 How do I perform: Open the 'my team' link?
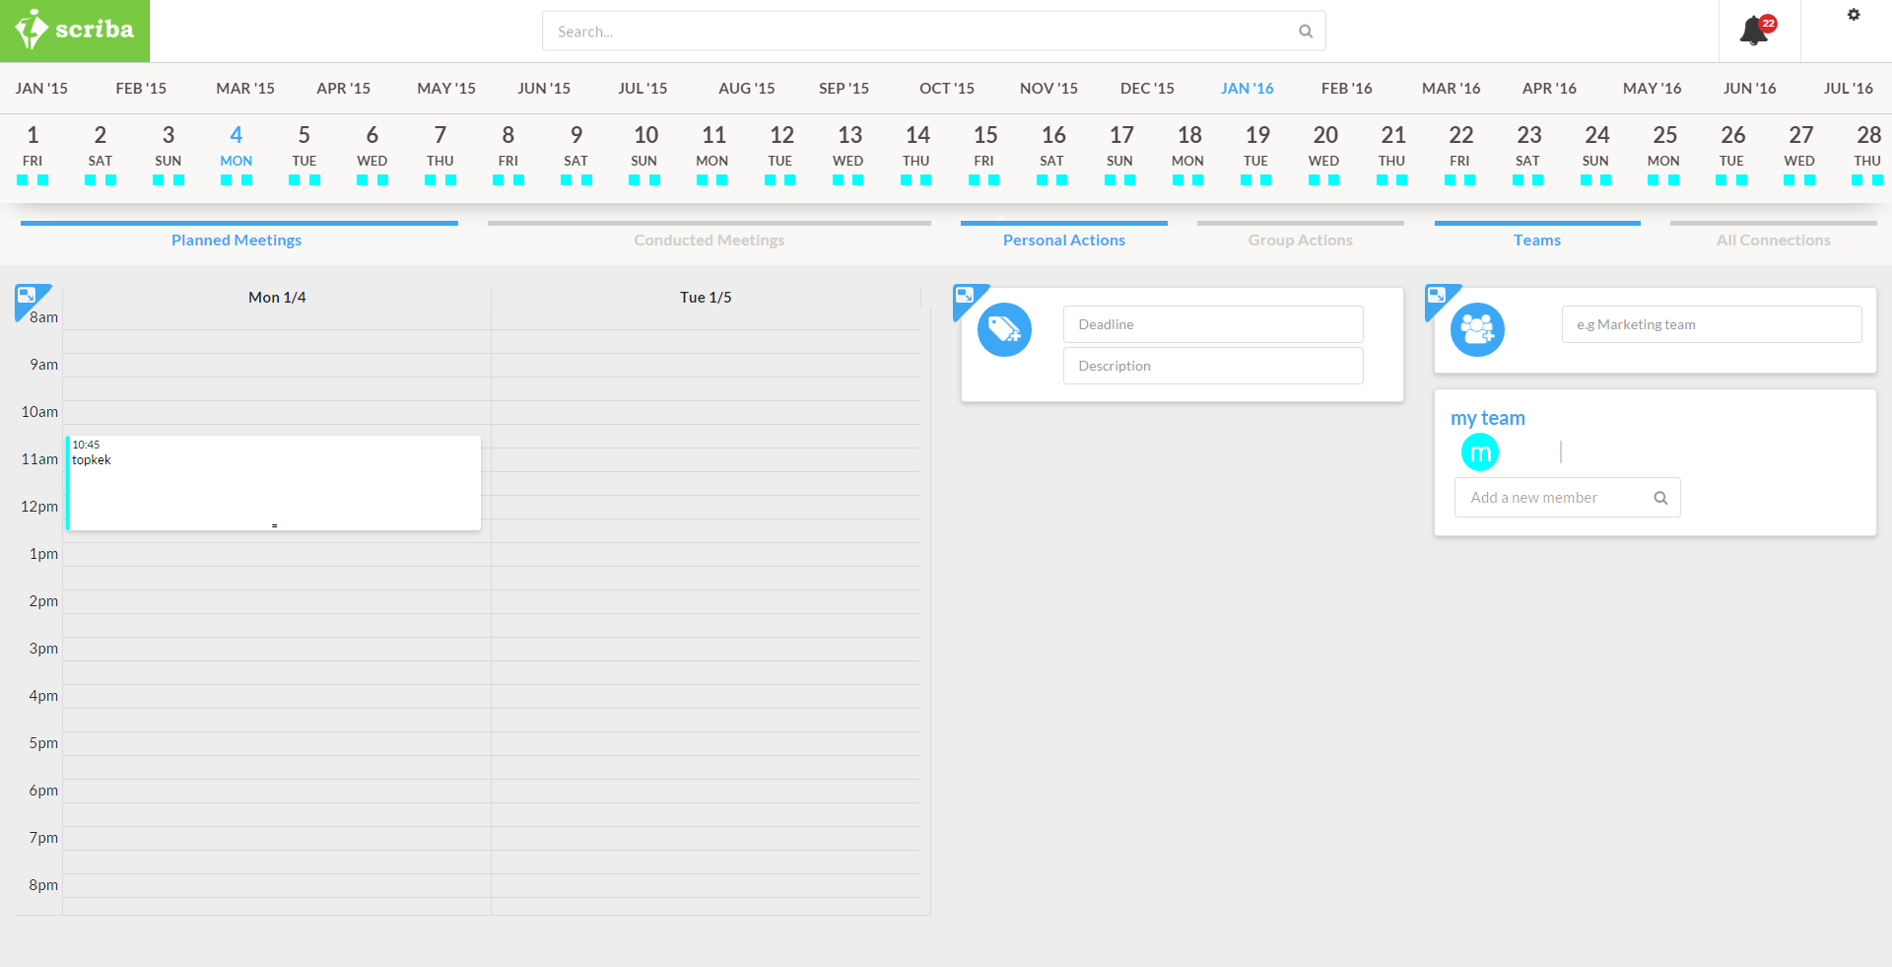(x=1487, y=418)
